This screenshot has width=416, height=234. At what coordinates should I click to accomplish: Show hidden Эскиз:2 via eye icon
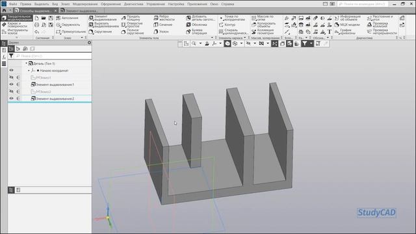pyautogui.click(x=12, y=92)
